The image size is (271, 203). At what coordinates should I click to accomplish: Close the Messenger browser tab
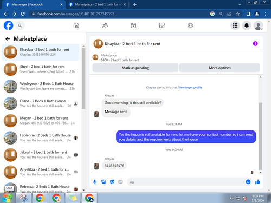(x=61, y=4)
